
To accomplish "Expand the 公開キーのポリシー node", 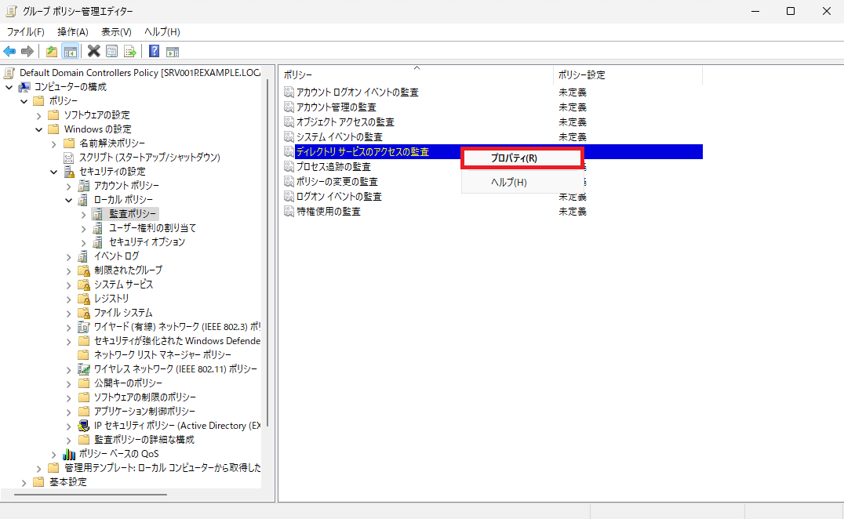I will [69, 384].
